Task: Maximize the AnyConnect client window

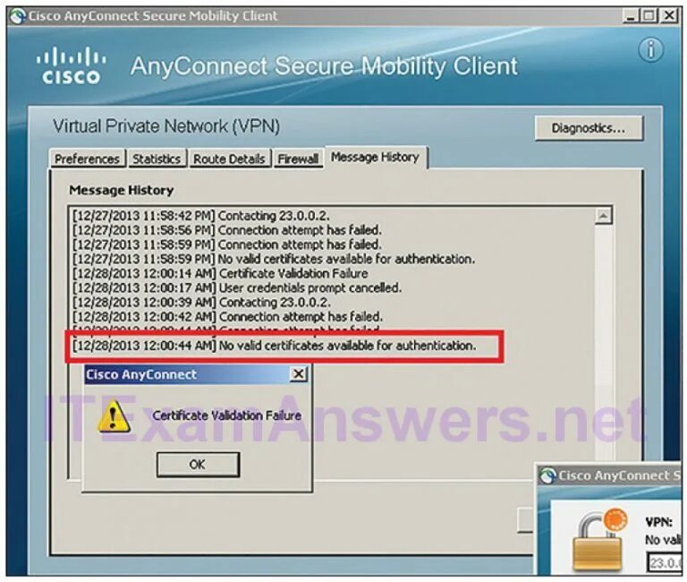Action: point(649,16)
